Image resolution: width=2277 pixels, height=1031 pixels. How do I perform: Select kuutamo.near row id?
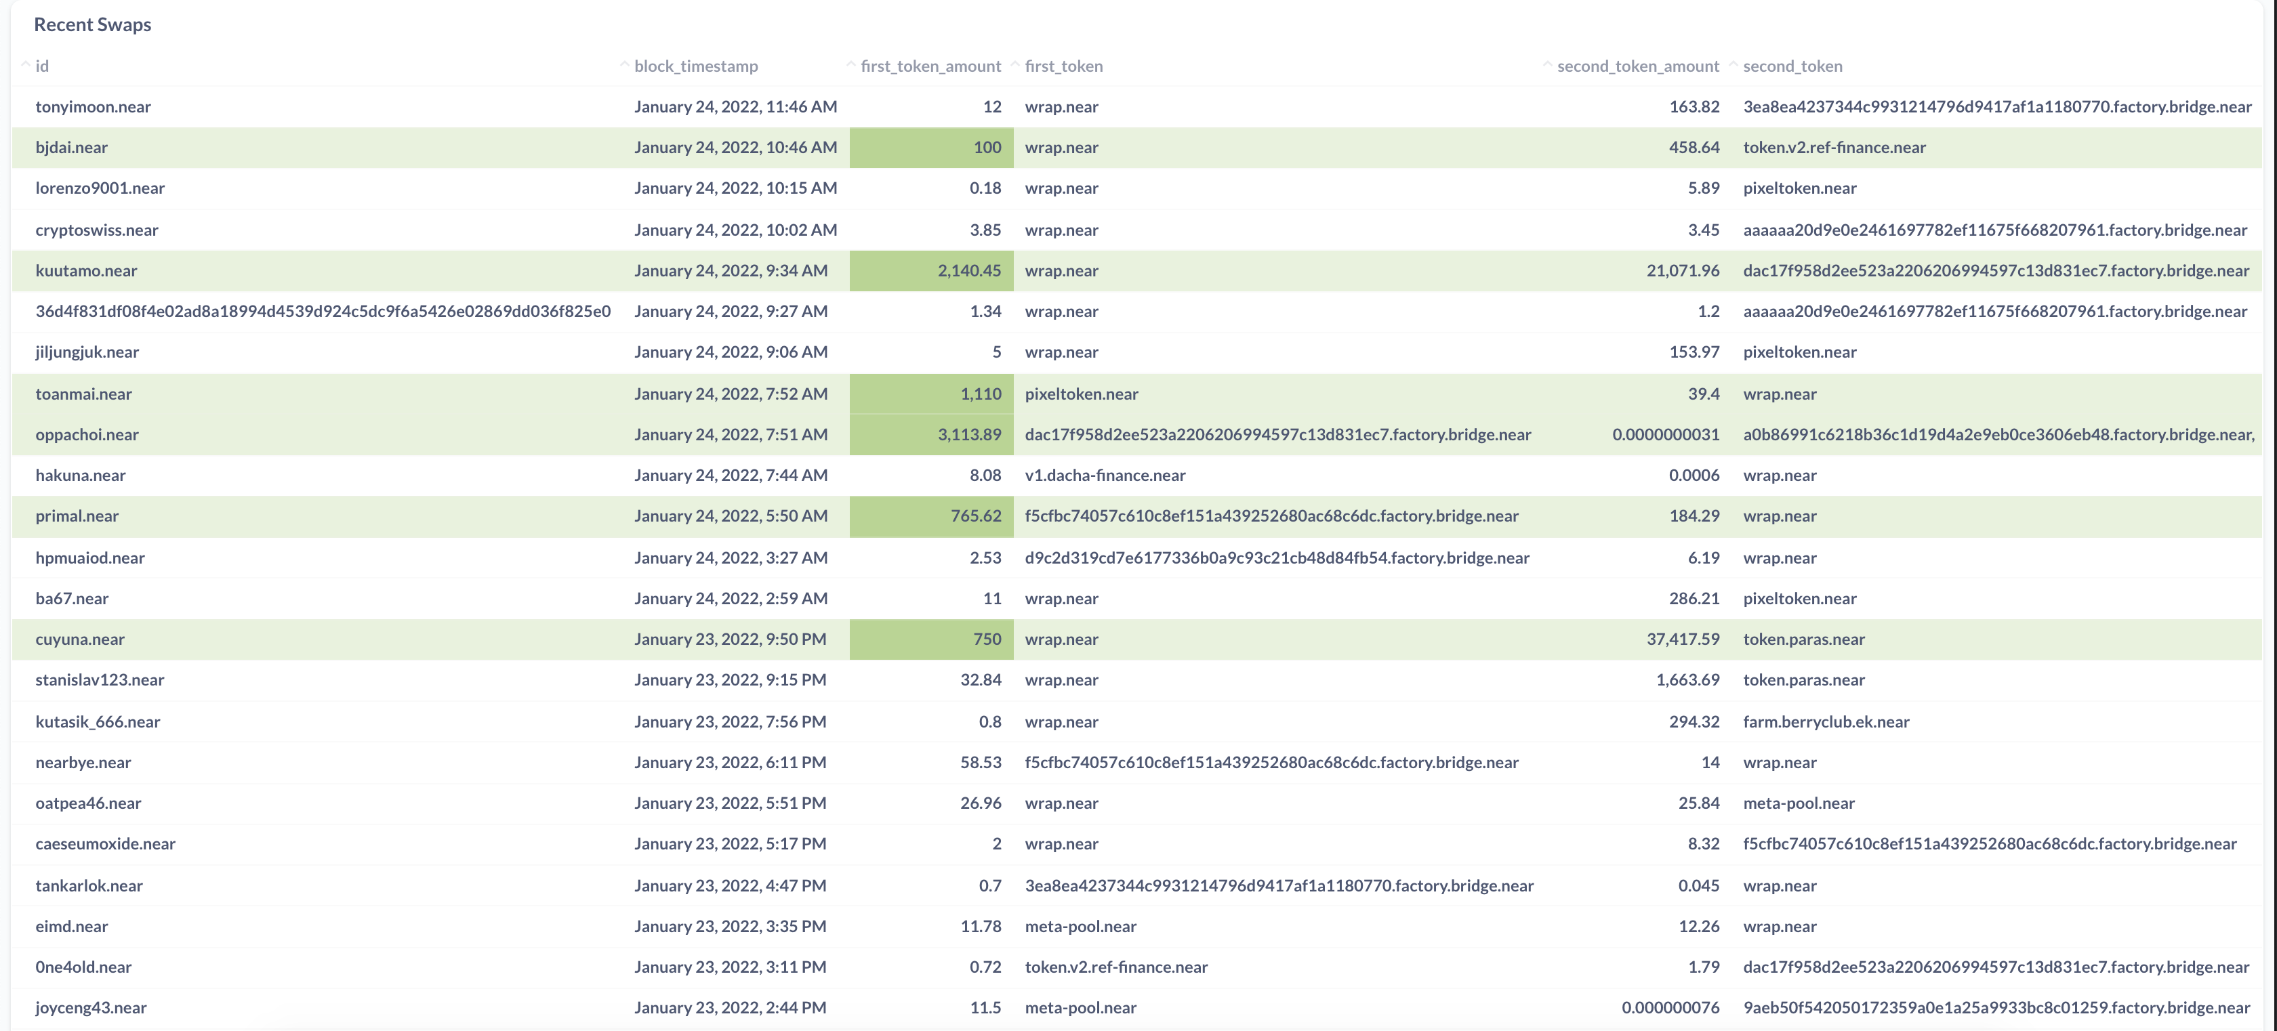click(x=86, y=270)
